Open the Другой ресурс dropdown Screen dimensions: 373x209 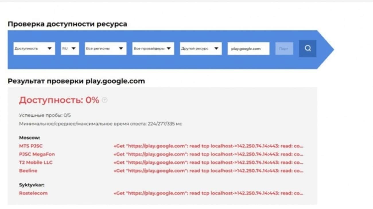point(201,48)
